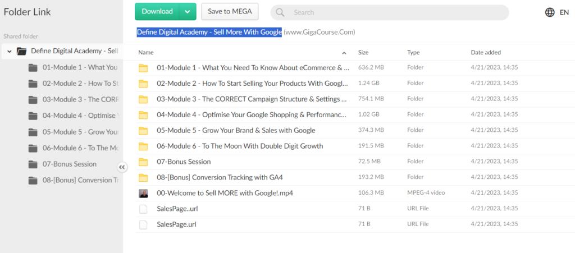The height and width of the screenshot is (253, 575).
Task: Click the folder icon for 07-Bonus Session row
Action: (143, 162)
